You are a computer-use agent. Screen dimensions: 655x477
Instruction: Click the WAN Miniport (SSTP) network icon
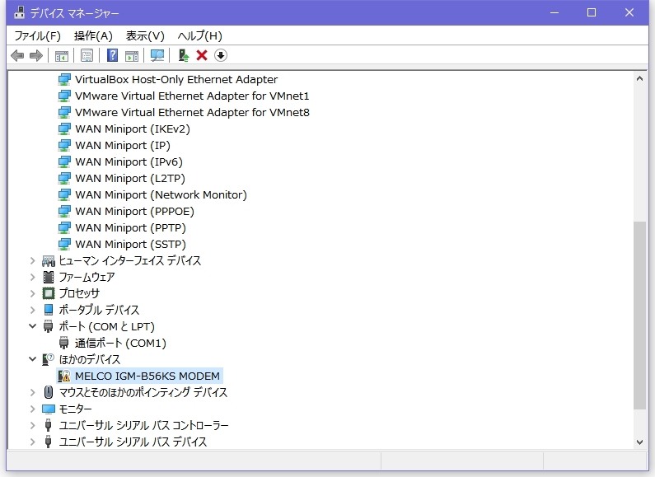coord(64,244)
